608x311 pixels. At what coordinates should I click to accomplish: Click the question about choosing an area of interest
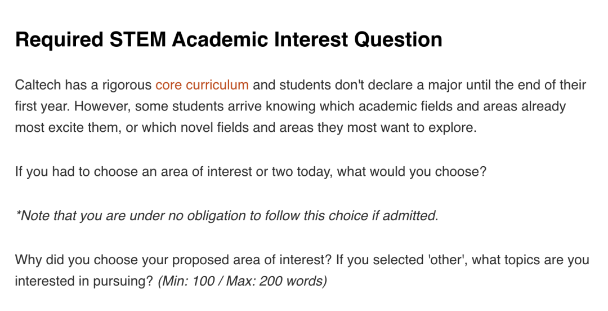point(251,171)
